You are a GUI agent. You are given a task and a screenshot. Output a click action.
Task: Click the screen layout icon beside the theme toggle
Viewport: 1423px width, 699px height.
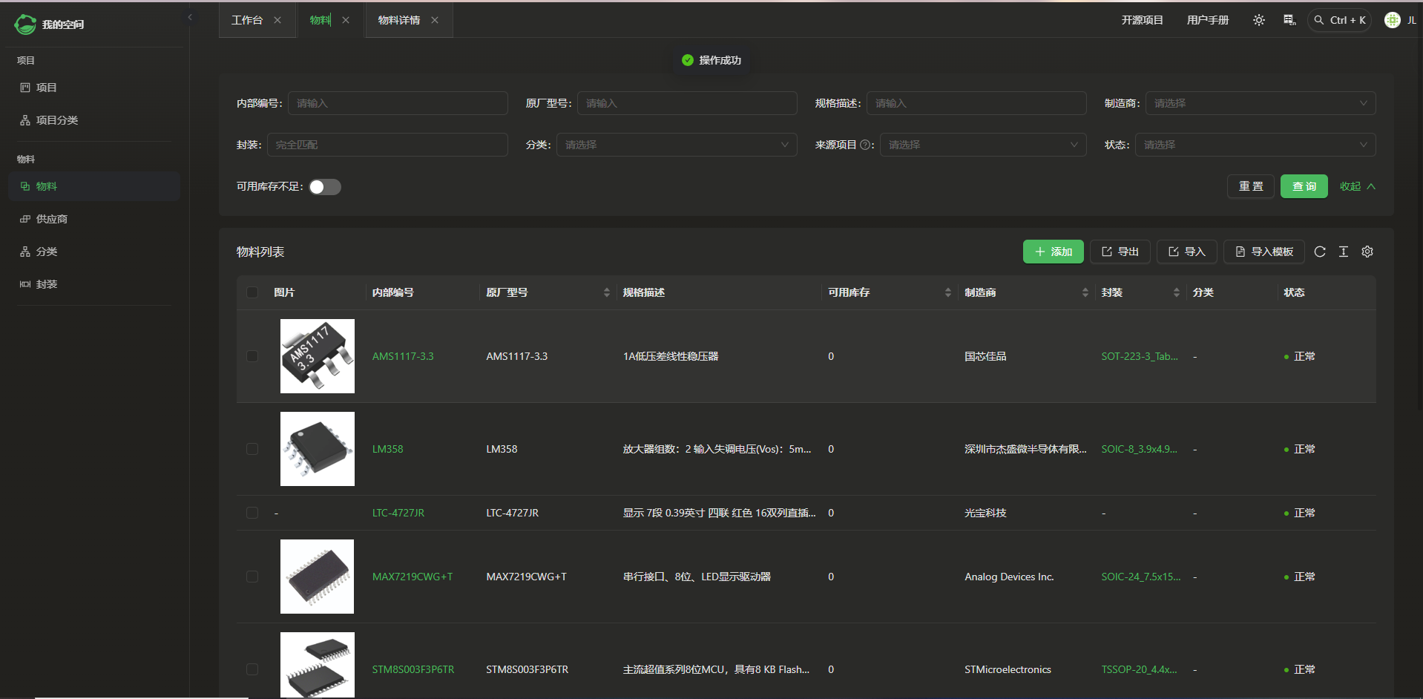1289,20
